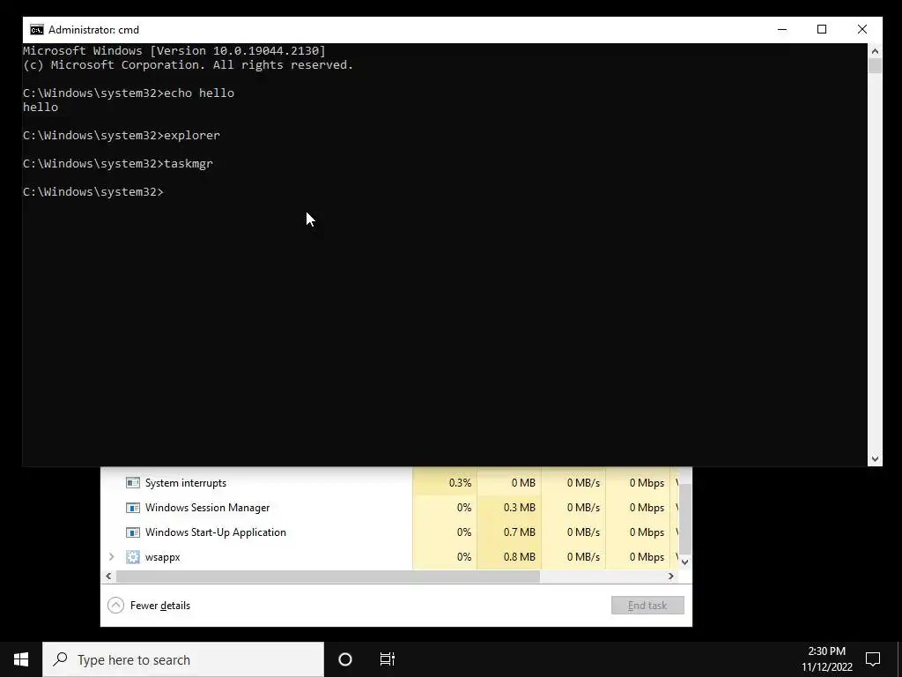Image resolution: width=902 pixels, height=677 pixels.
Task: Open Task View on the taskbar
Action: 388,659
